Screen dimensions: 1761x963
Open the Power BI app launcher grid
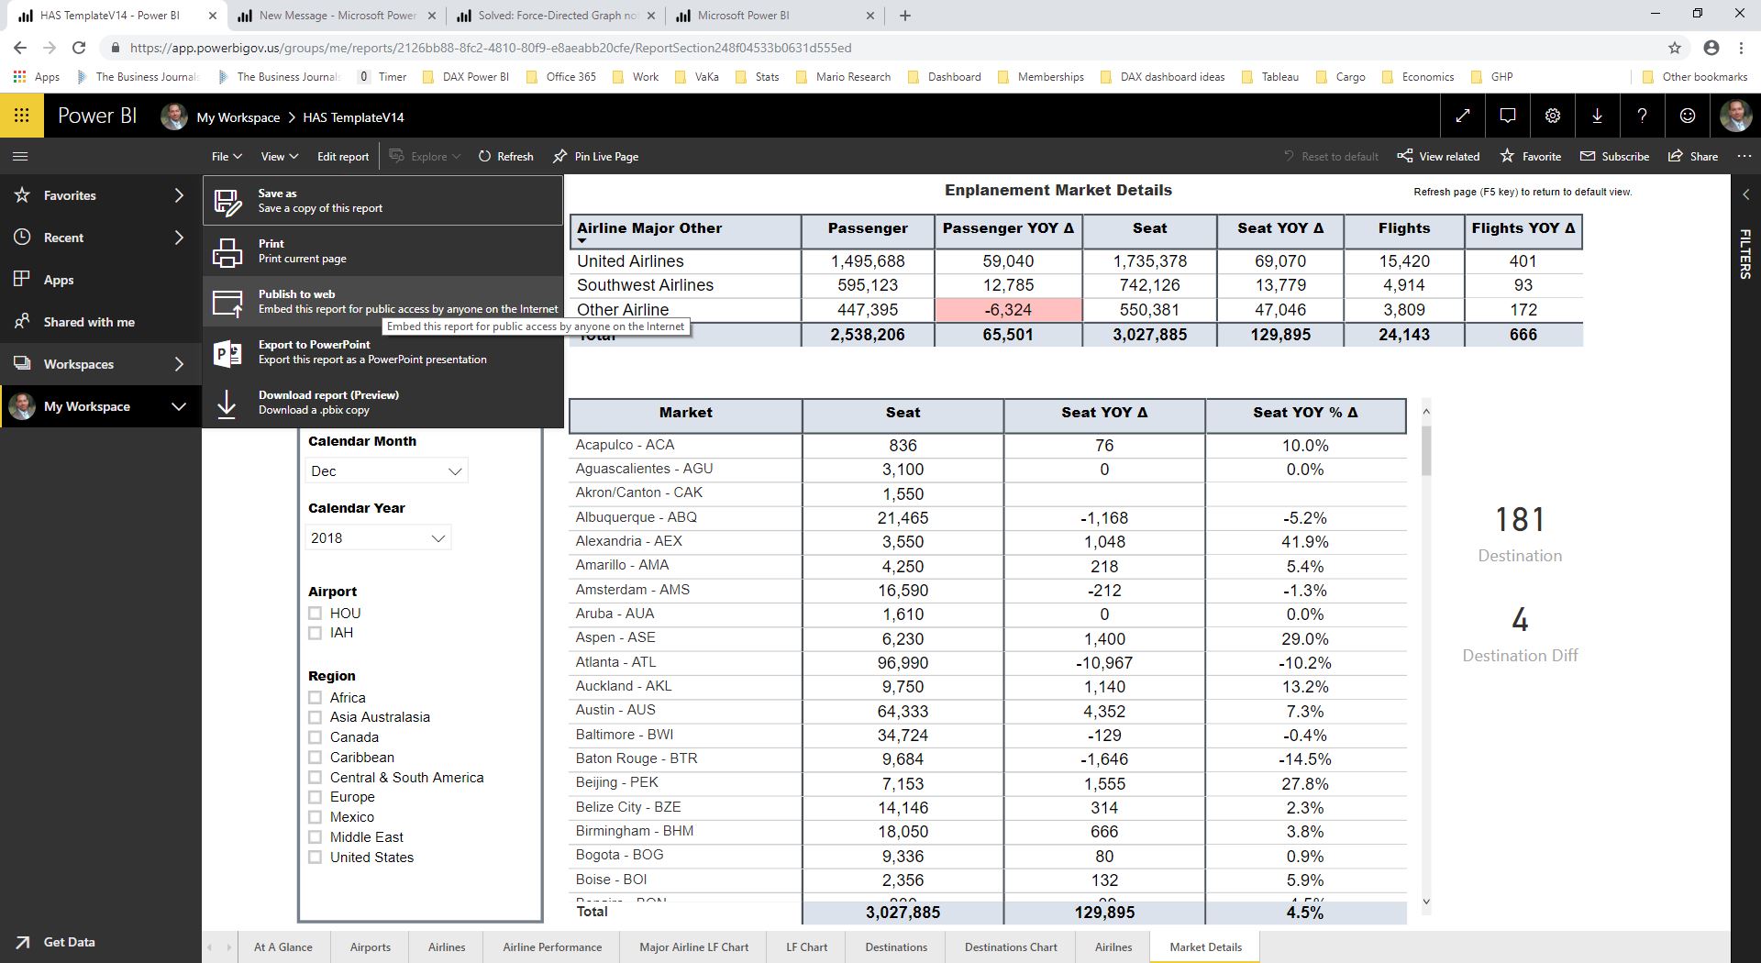coord(22,116)
